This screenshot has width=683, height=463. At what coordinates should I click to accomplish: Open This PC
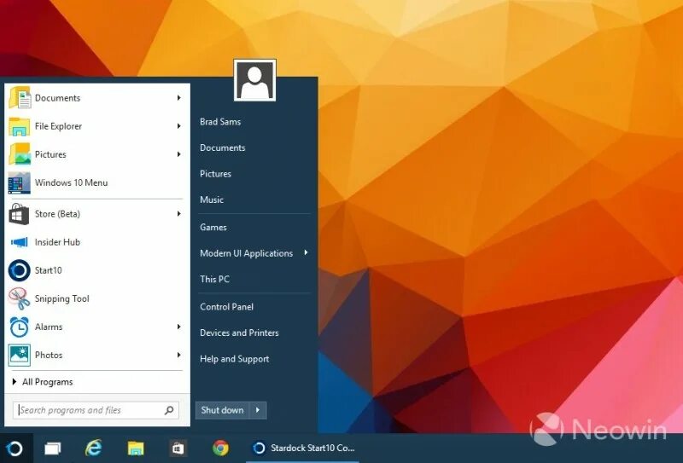(x=215, y=280)
